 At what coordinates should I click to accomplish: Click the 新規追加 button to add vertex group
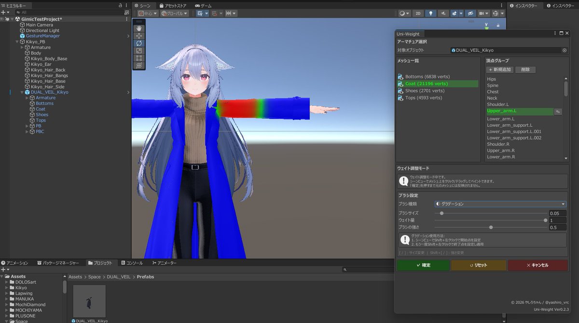[x=500, y=69]
